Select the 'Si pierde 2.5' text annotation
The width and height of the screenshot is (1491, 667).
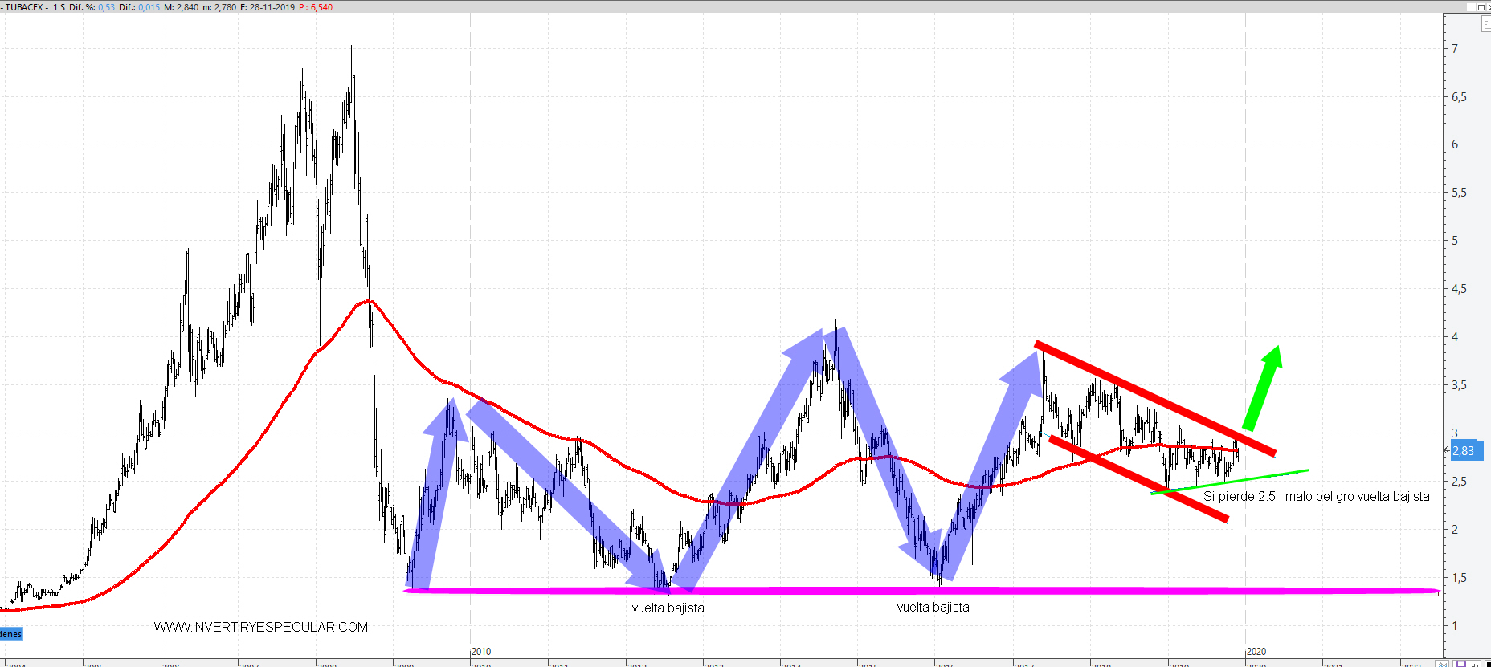tap(1316, 497)
